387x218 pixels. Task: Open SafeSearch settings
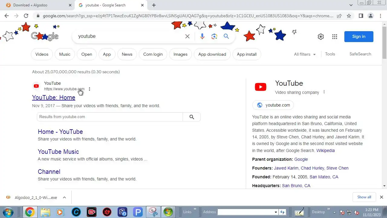(360, 54)
